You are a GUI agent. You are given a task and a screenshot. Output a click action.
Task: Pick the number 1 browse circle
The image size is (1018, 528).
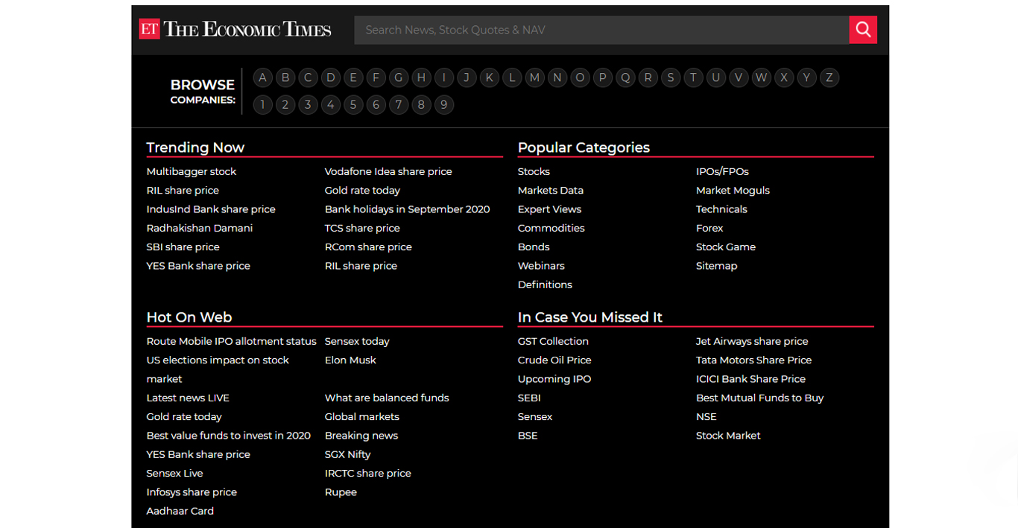coord(262,105)
